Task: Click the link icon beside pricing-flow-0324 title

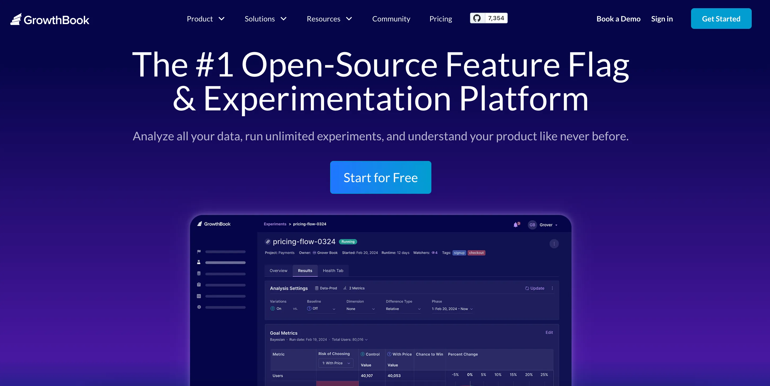Action: (268, 242)
